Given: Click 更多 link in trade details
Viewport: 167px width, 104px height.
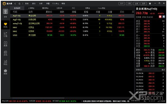Looking at the screenshot, I should tap(163, 70).
